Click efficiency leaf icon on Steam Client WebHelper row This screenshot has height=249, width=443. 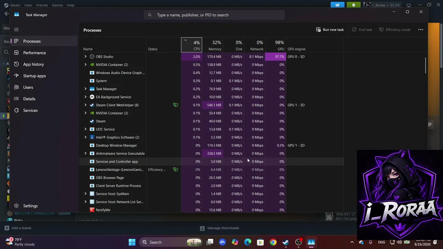175,105
